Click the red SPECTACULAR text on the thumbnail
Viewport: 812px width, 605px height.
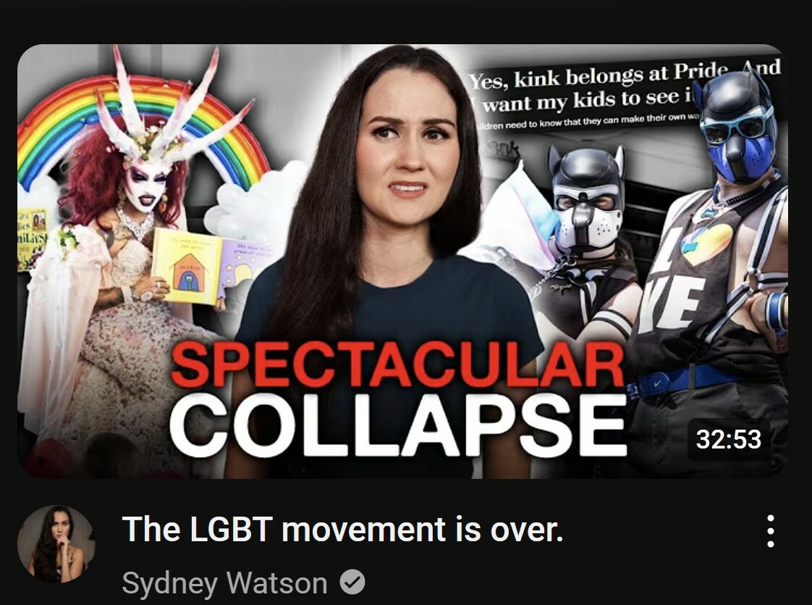[x=397, y=364]
